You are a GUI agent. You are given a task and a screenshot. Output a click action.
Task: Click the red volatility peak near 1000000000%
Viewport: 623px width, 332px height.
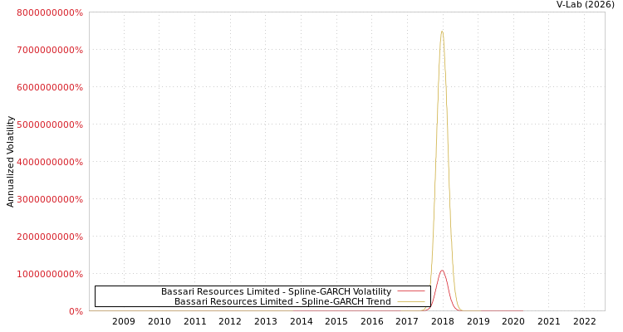442,271
